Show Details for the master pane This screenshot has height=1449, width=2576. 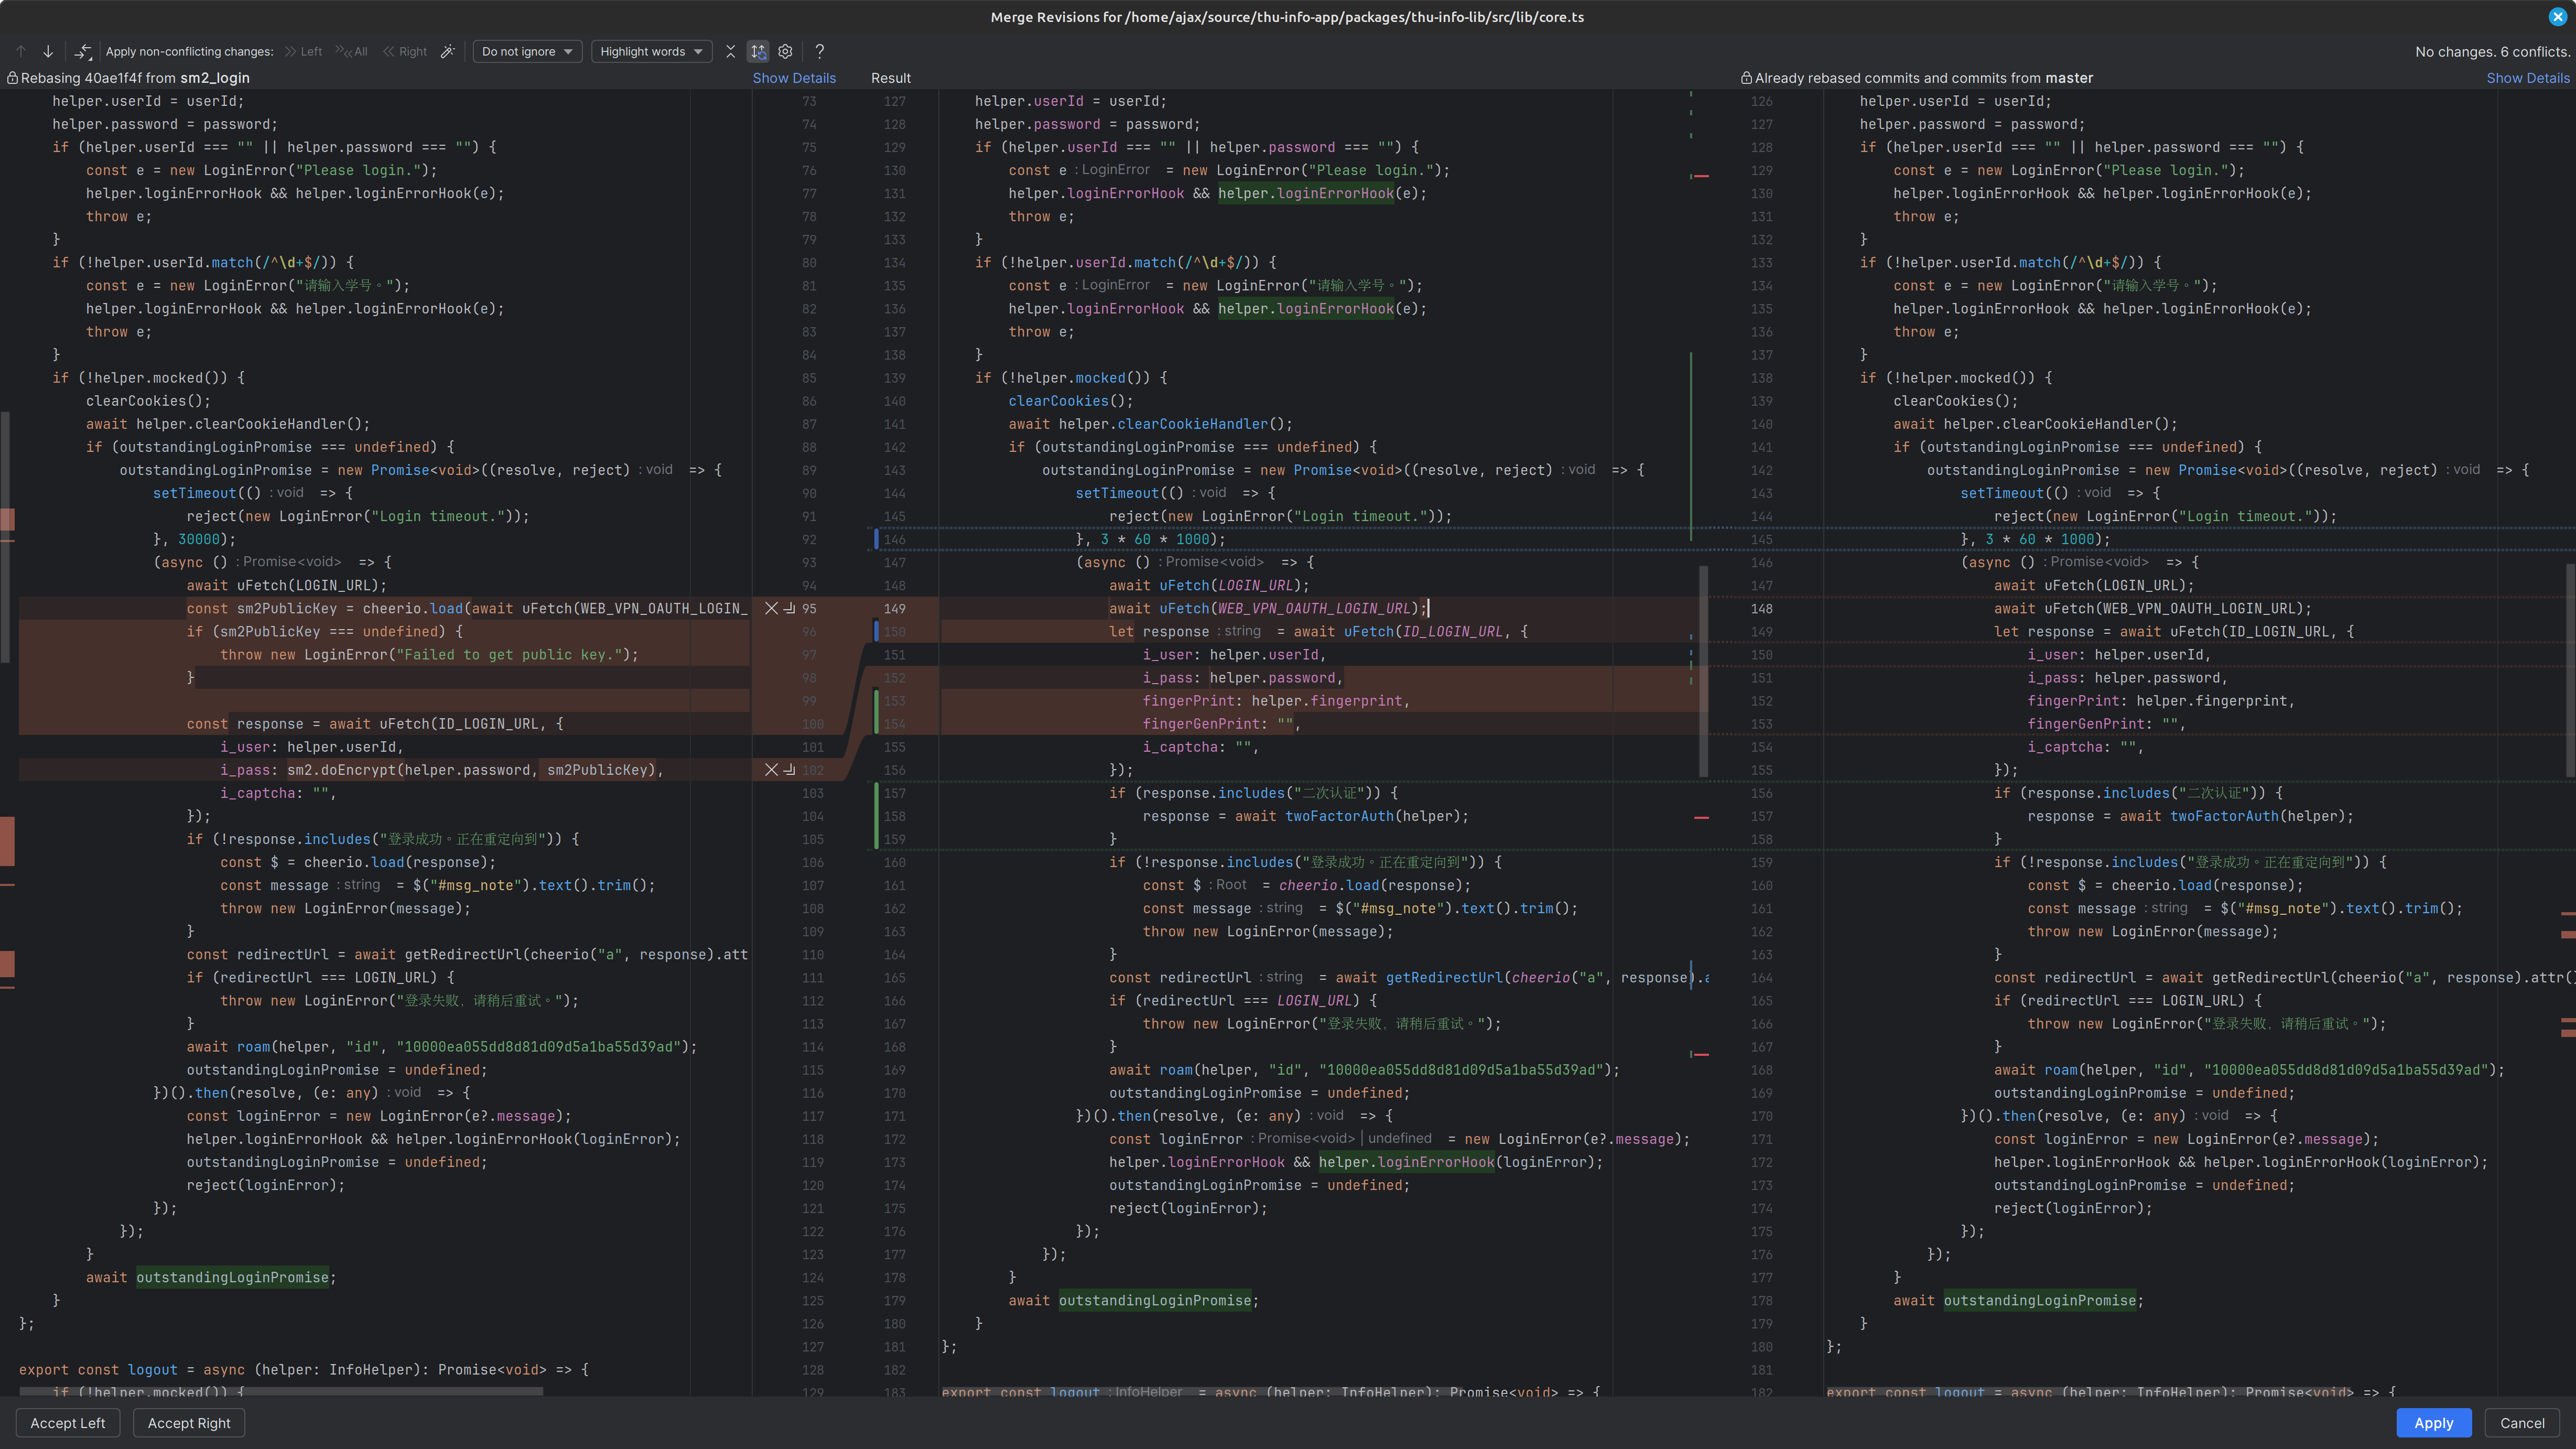(x=2528, y=78)
